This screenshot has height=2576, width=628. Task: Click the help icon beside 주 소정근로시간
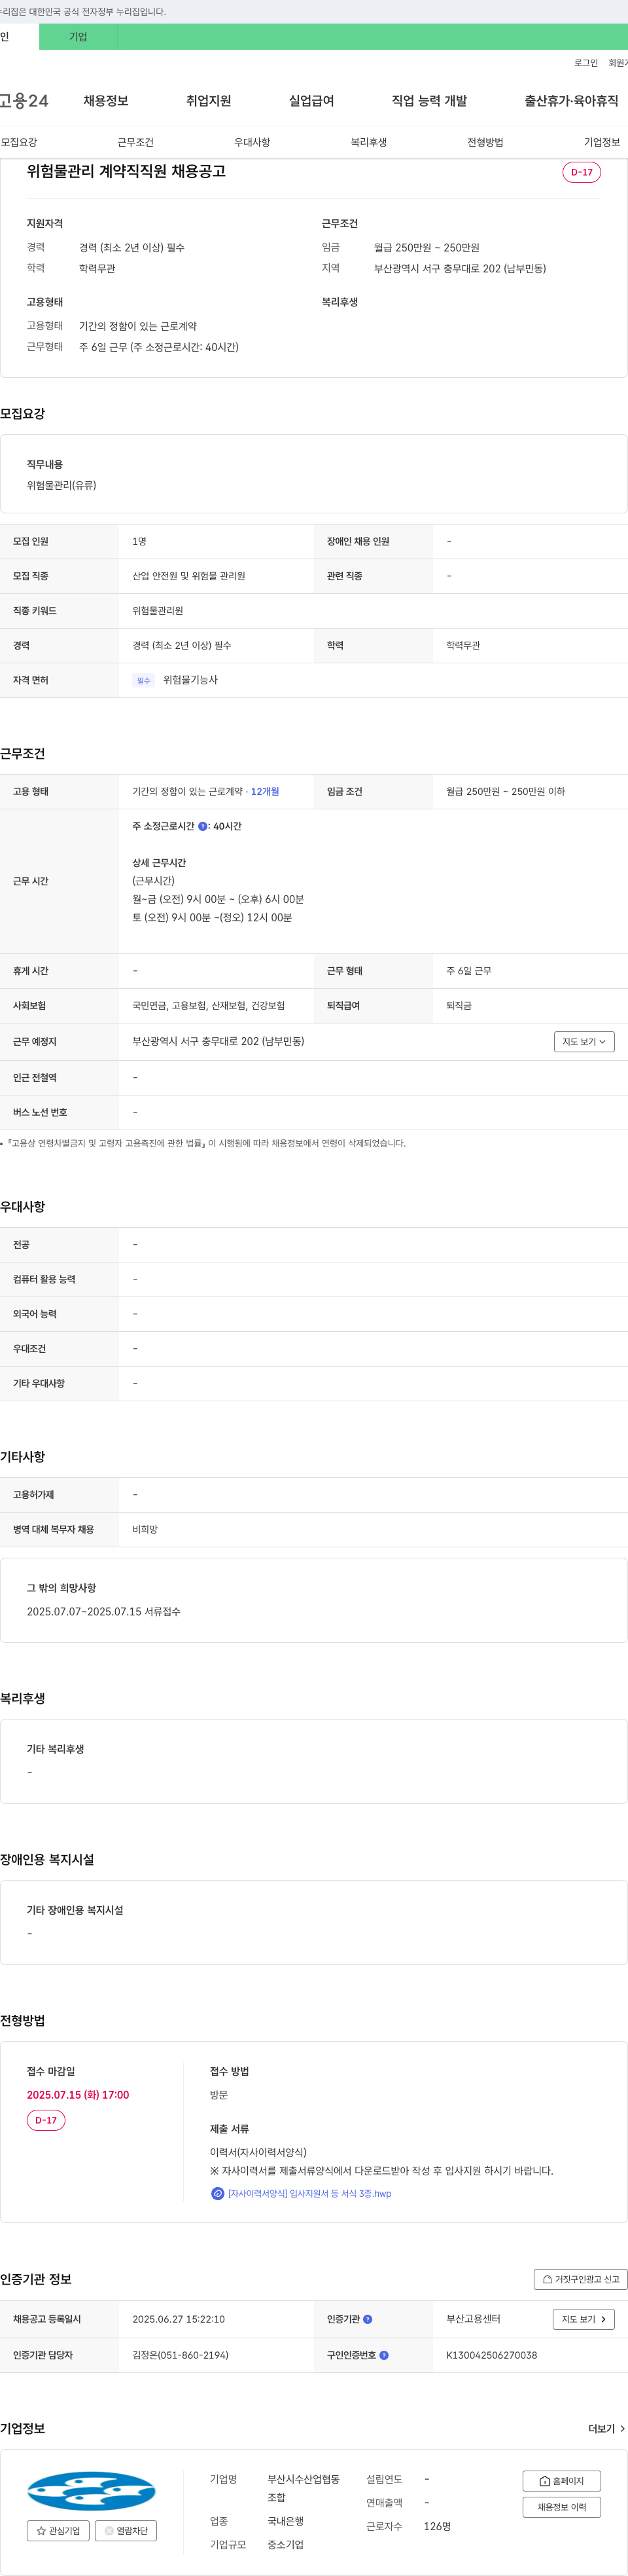[203, 827]
